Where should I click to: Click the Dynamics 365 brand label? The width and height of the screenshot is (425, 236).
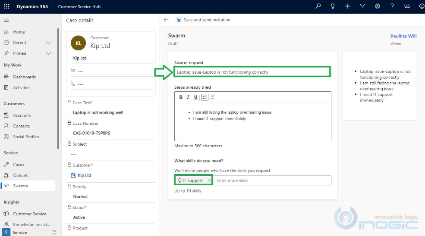(32, 6)
